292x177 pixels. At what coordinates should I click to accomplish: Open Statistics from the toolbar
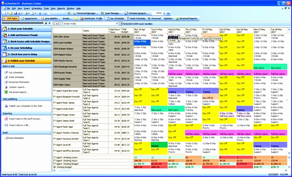click(168, 19)
